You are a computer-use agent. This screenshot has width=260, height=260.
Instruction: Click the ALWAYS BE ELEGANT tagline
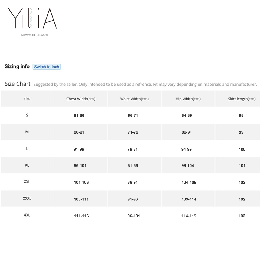coord(34,35)
